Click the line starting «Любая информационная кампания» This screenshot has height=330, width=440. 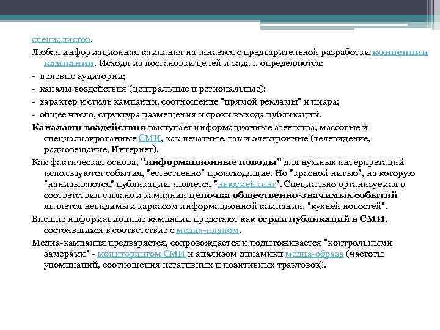coord(230,52)
